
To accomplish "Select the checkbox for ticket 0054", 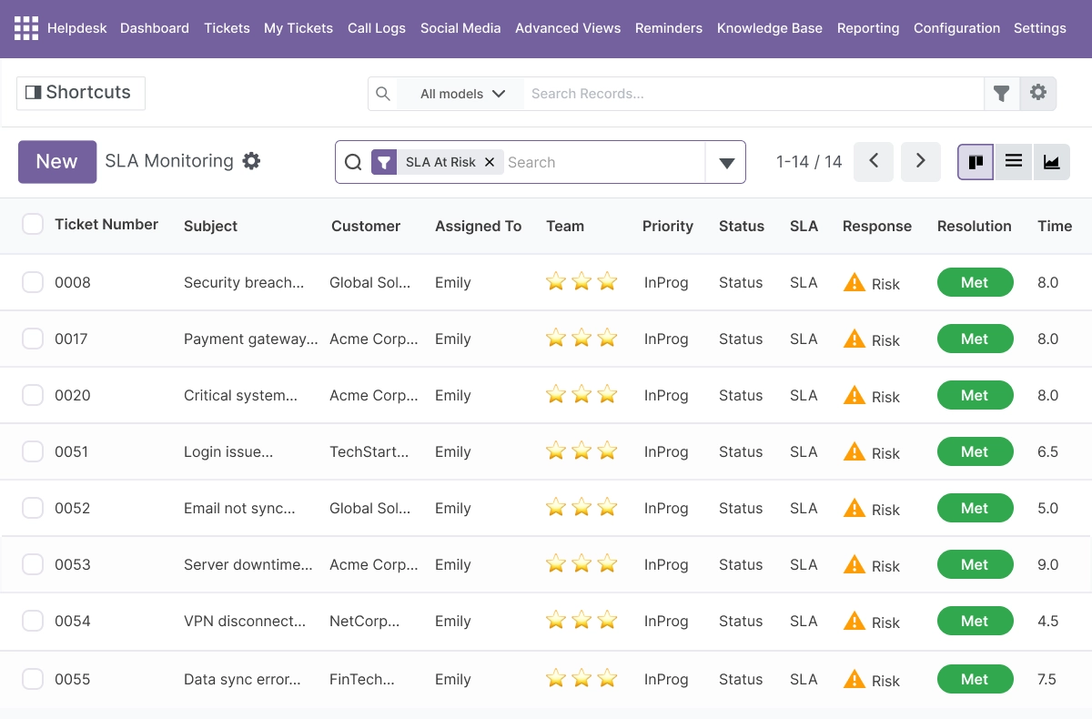I will (x=33, y=621).
